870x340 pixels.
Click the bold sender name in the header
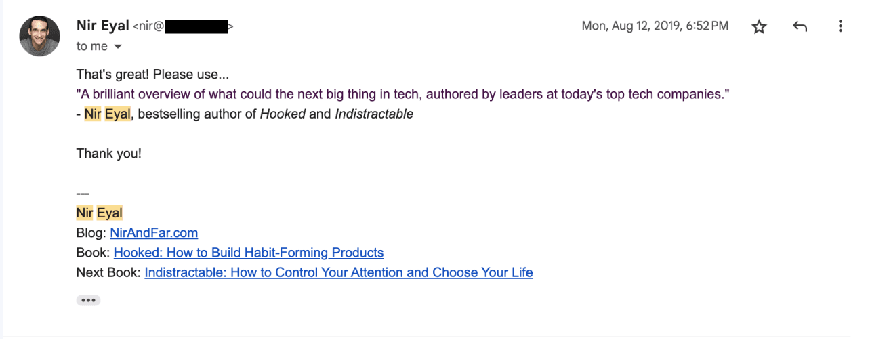click(102, 26)
